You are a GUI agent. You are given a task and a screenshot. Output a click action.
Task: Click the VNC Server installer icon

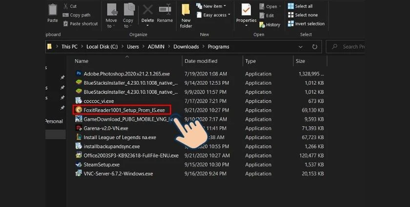(x=79, y=173)
